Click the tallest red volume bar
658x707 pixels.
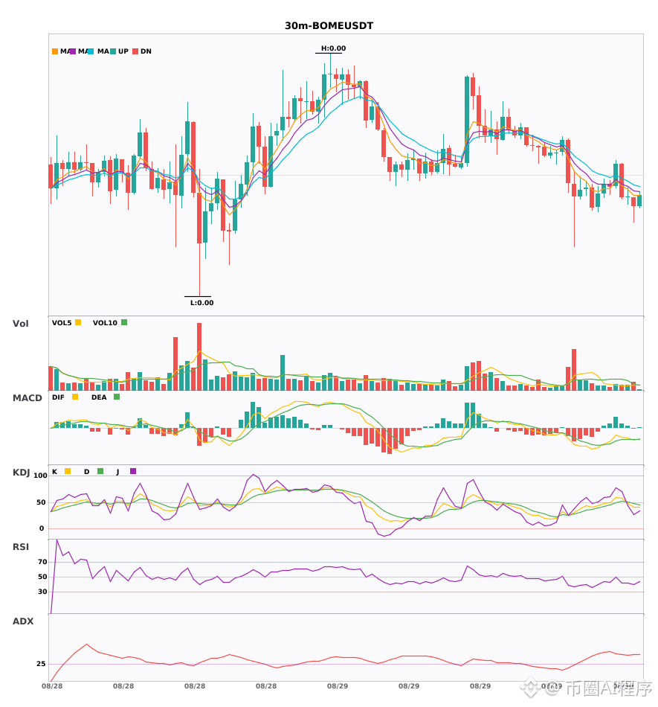(199, 356)
